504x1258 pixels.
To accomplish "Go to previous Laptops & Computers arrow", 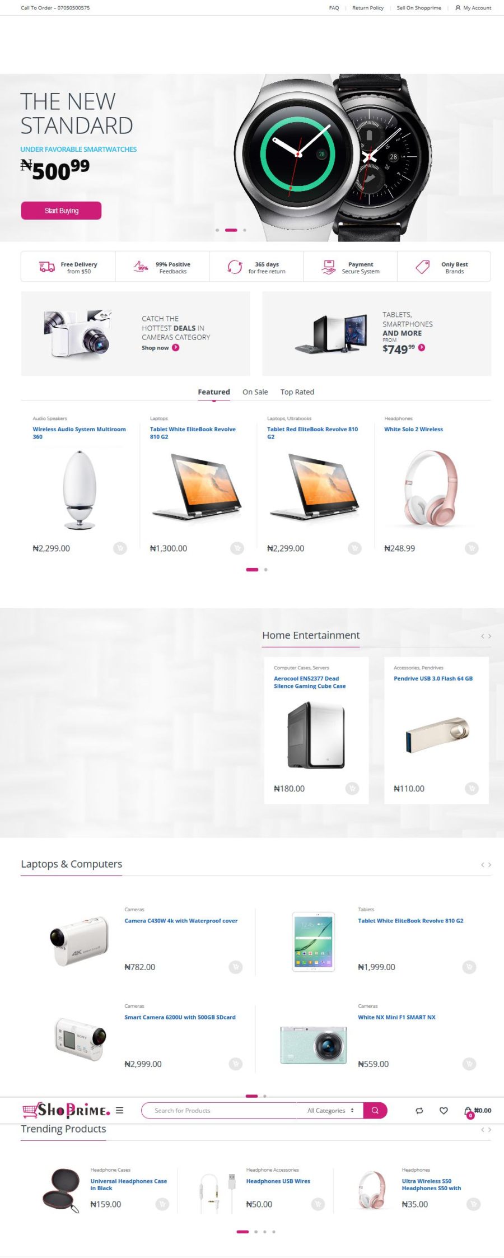I will (x=482, y=865).
